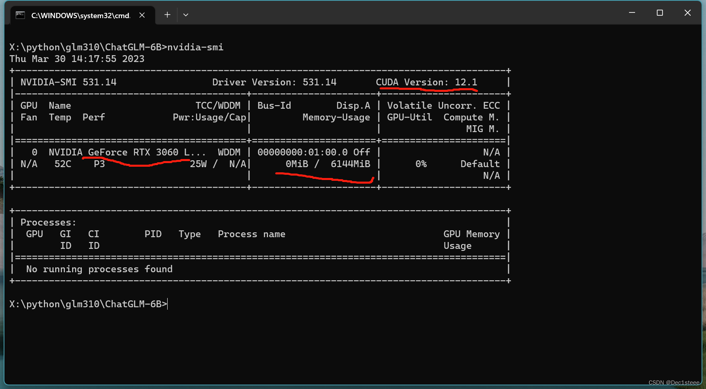Click 'NVIDIA-SMI 531.14' header text
The image size is (706, 389).
69,82
